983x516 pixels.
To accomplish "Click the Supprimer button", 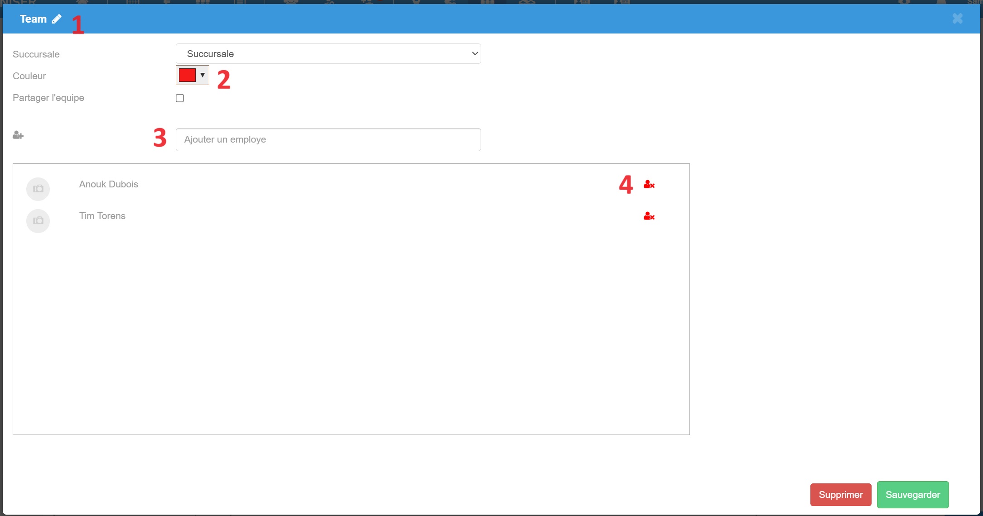I will [841, 495].
